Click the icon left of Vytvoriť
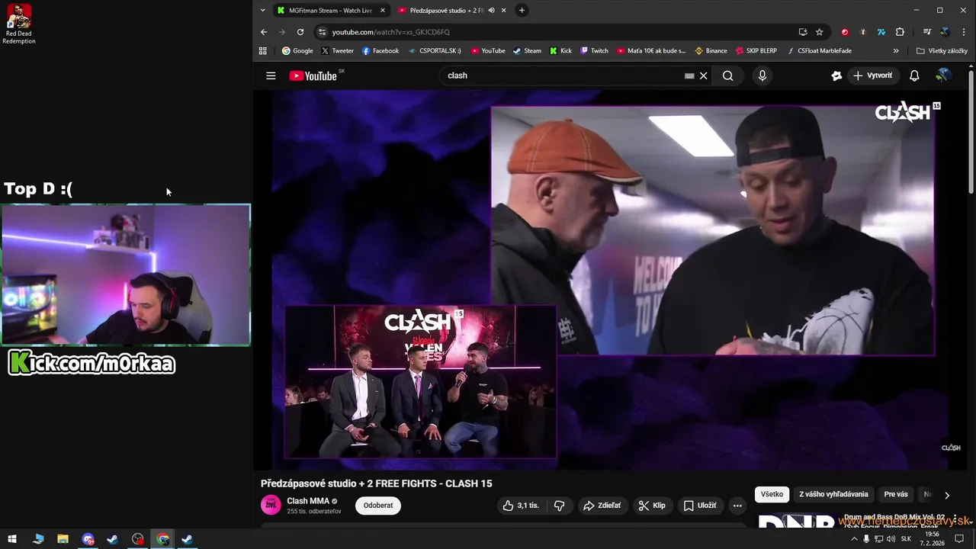 pos(836,75)
